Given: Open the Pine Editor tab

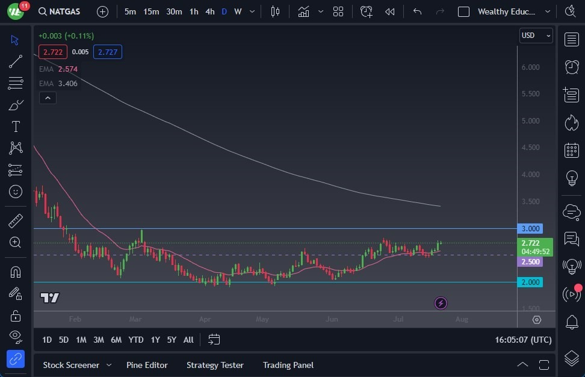Looking at the screenshot, I should click(147, 365).
